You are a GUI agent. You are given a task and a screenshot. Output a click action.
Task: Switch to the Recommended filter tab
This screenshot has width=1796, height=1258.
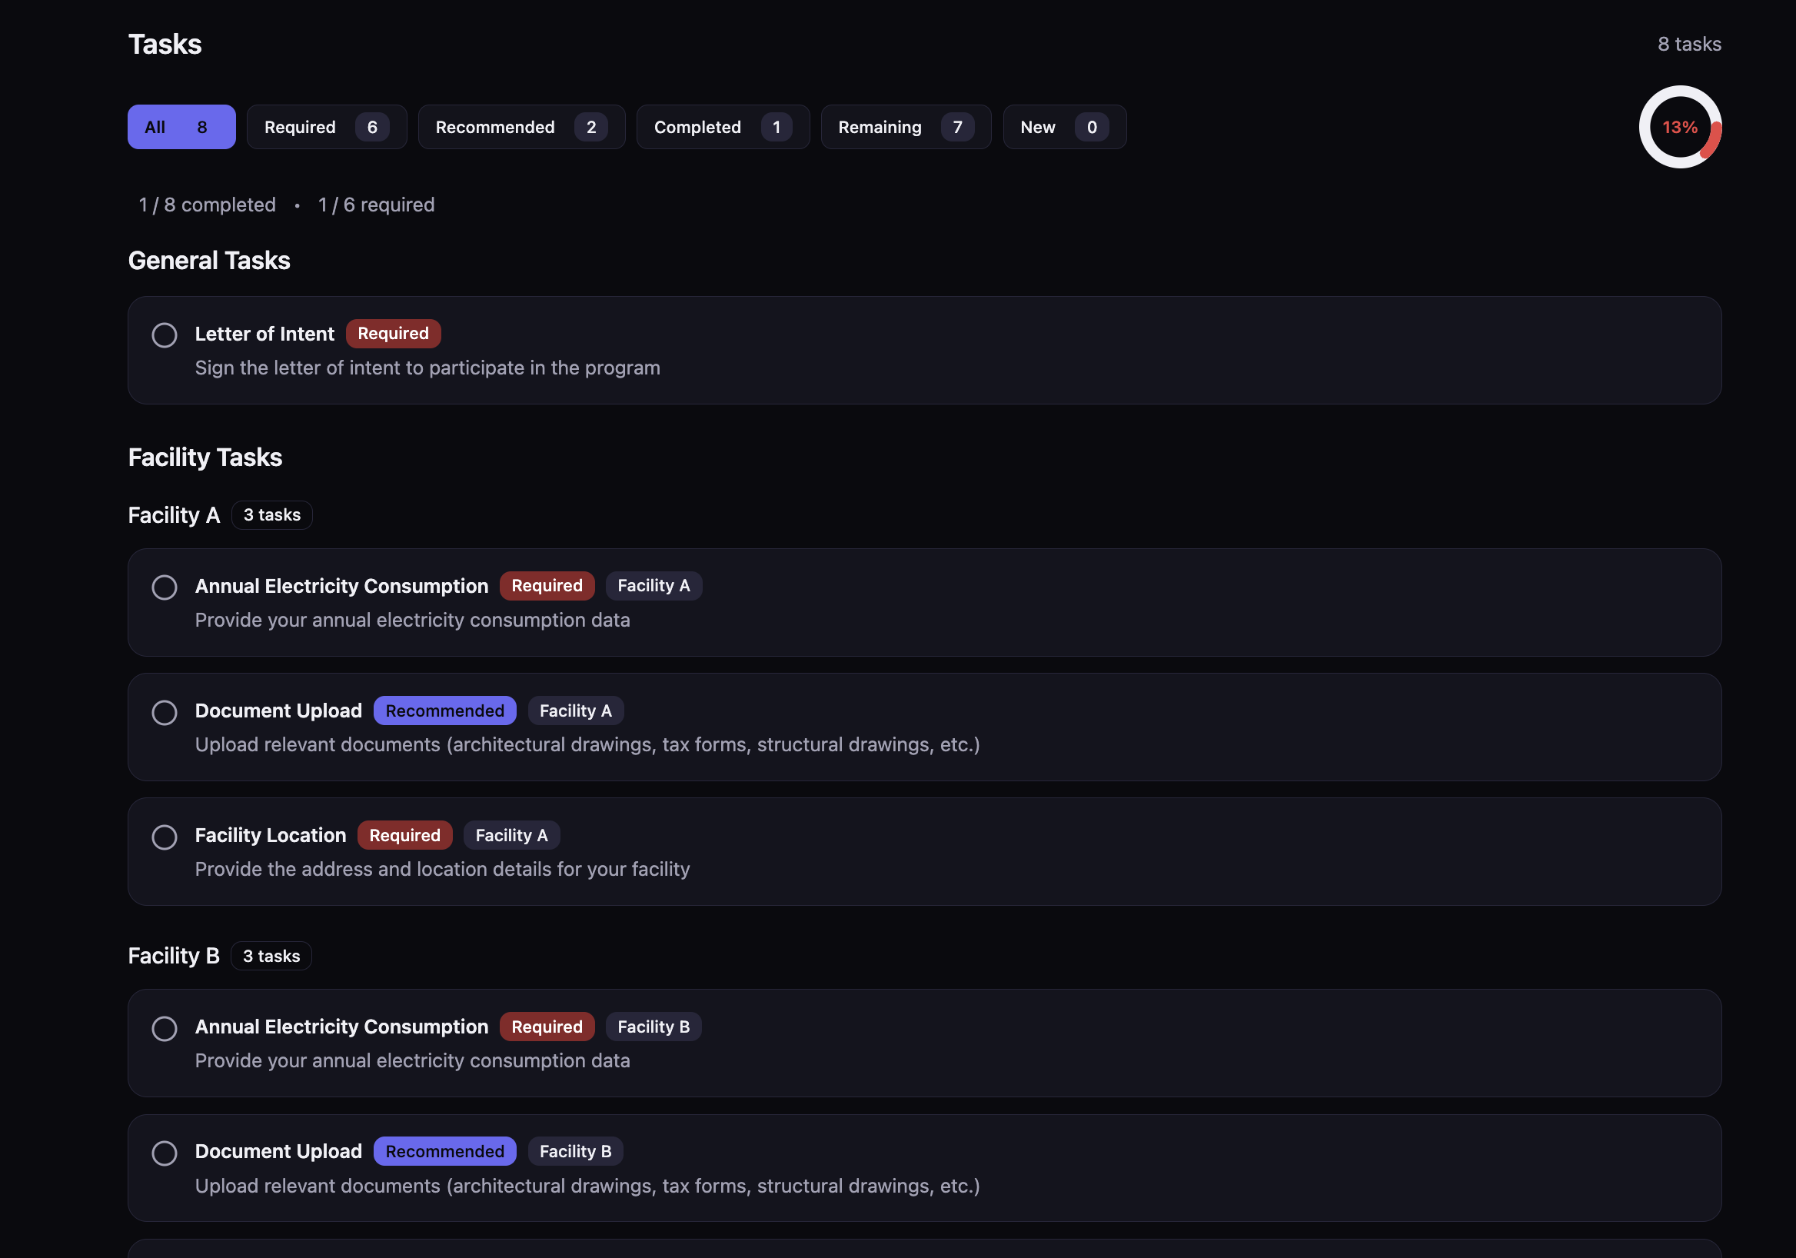pos(521,127)
